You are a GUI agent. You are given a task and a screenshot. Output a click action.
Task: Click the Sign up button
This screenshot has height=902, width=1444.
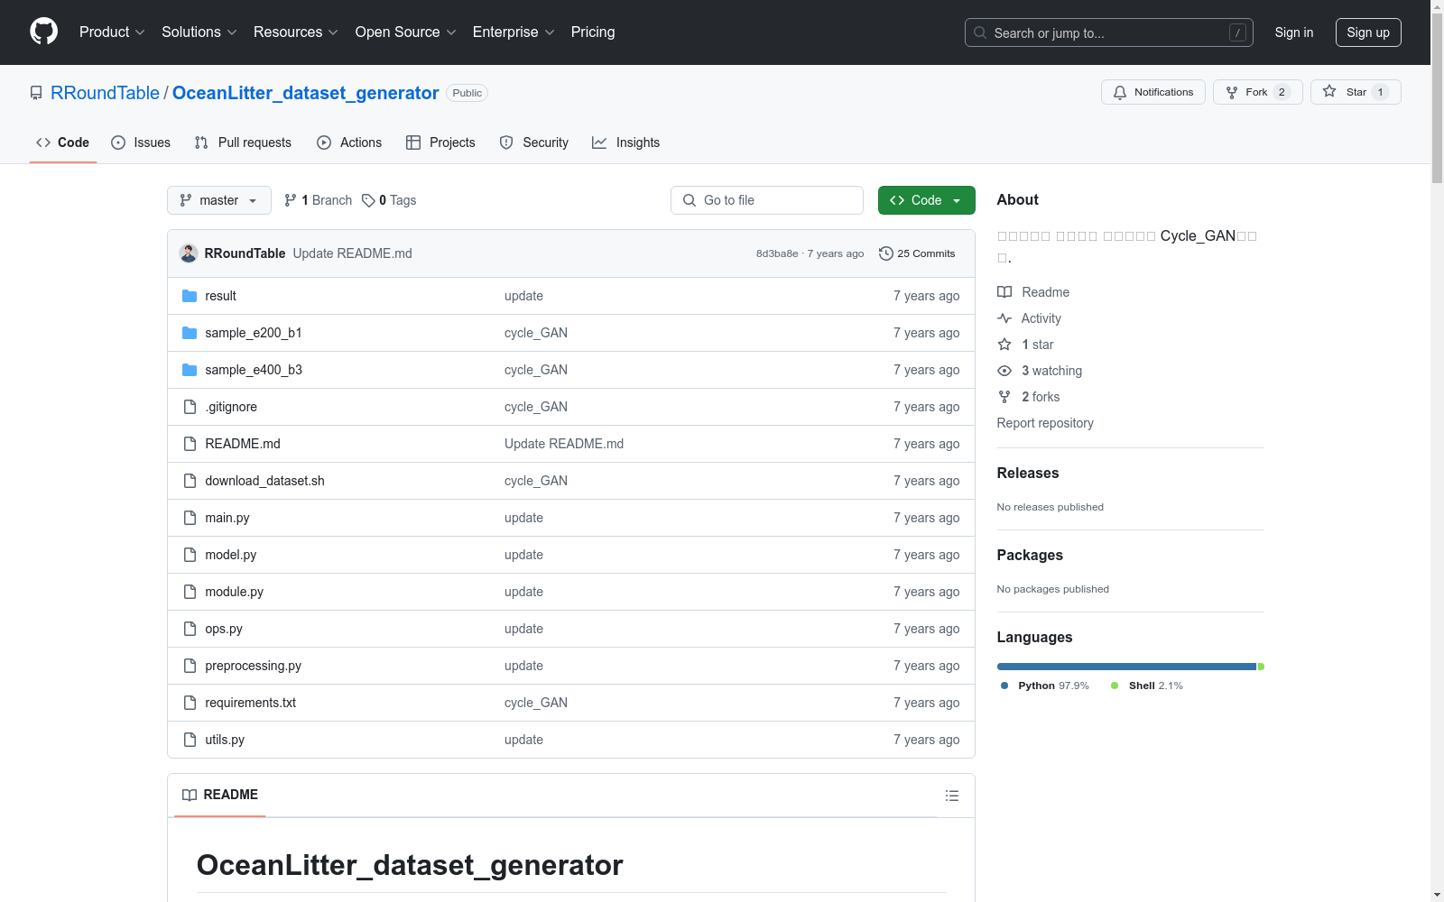[1367, 32]
